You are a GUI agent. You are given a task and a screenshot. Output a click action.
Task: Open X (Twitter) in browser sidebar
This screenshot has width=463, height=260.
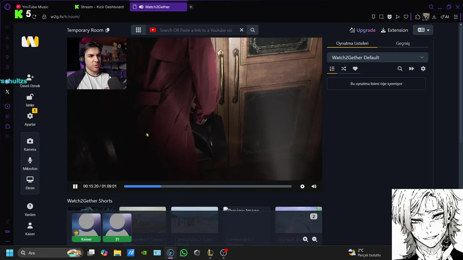pos(7,92)
